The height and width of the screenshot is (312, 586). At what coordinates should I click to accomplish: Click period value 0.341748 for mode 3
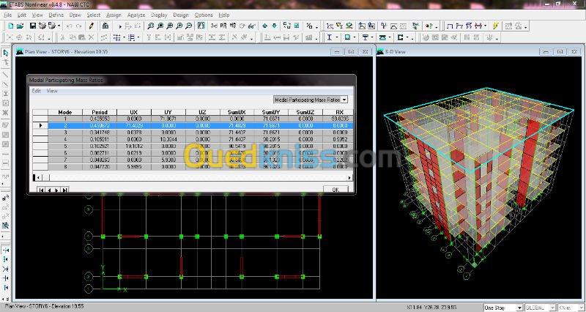click(100, 133)
